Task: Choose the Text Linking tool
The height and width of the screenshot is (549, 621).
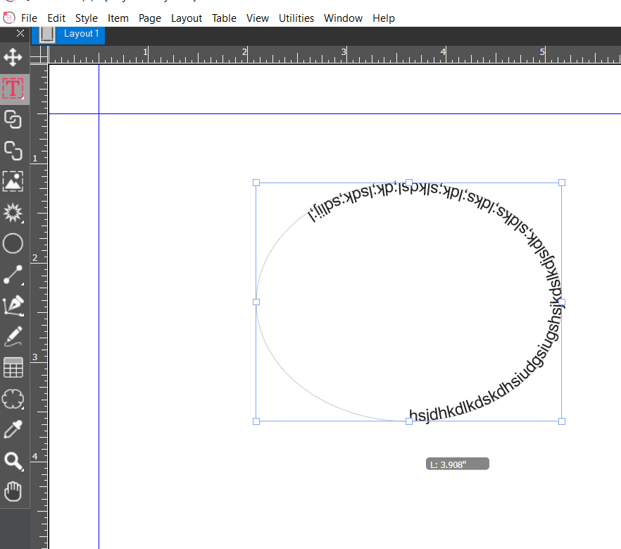Action: (14, 120)
